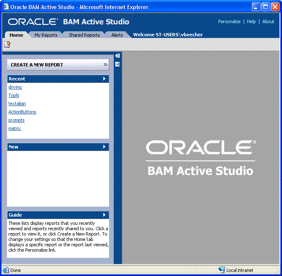Image resolution: width=282 pixels, height=276 pixels.
Task: Click the Recent section header
Action: click(58, 79)
